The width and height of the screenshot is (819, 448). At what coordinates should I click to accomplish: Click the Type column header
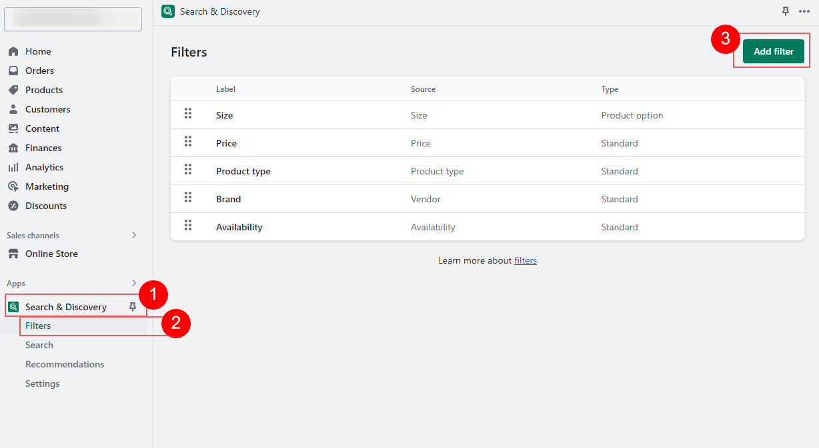click(x=610, y=89)
